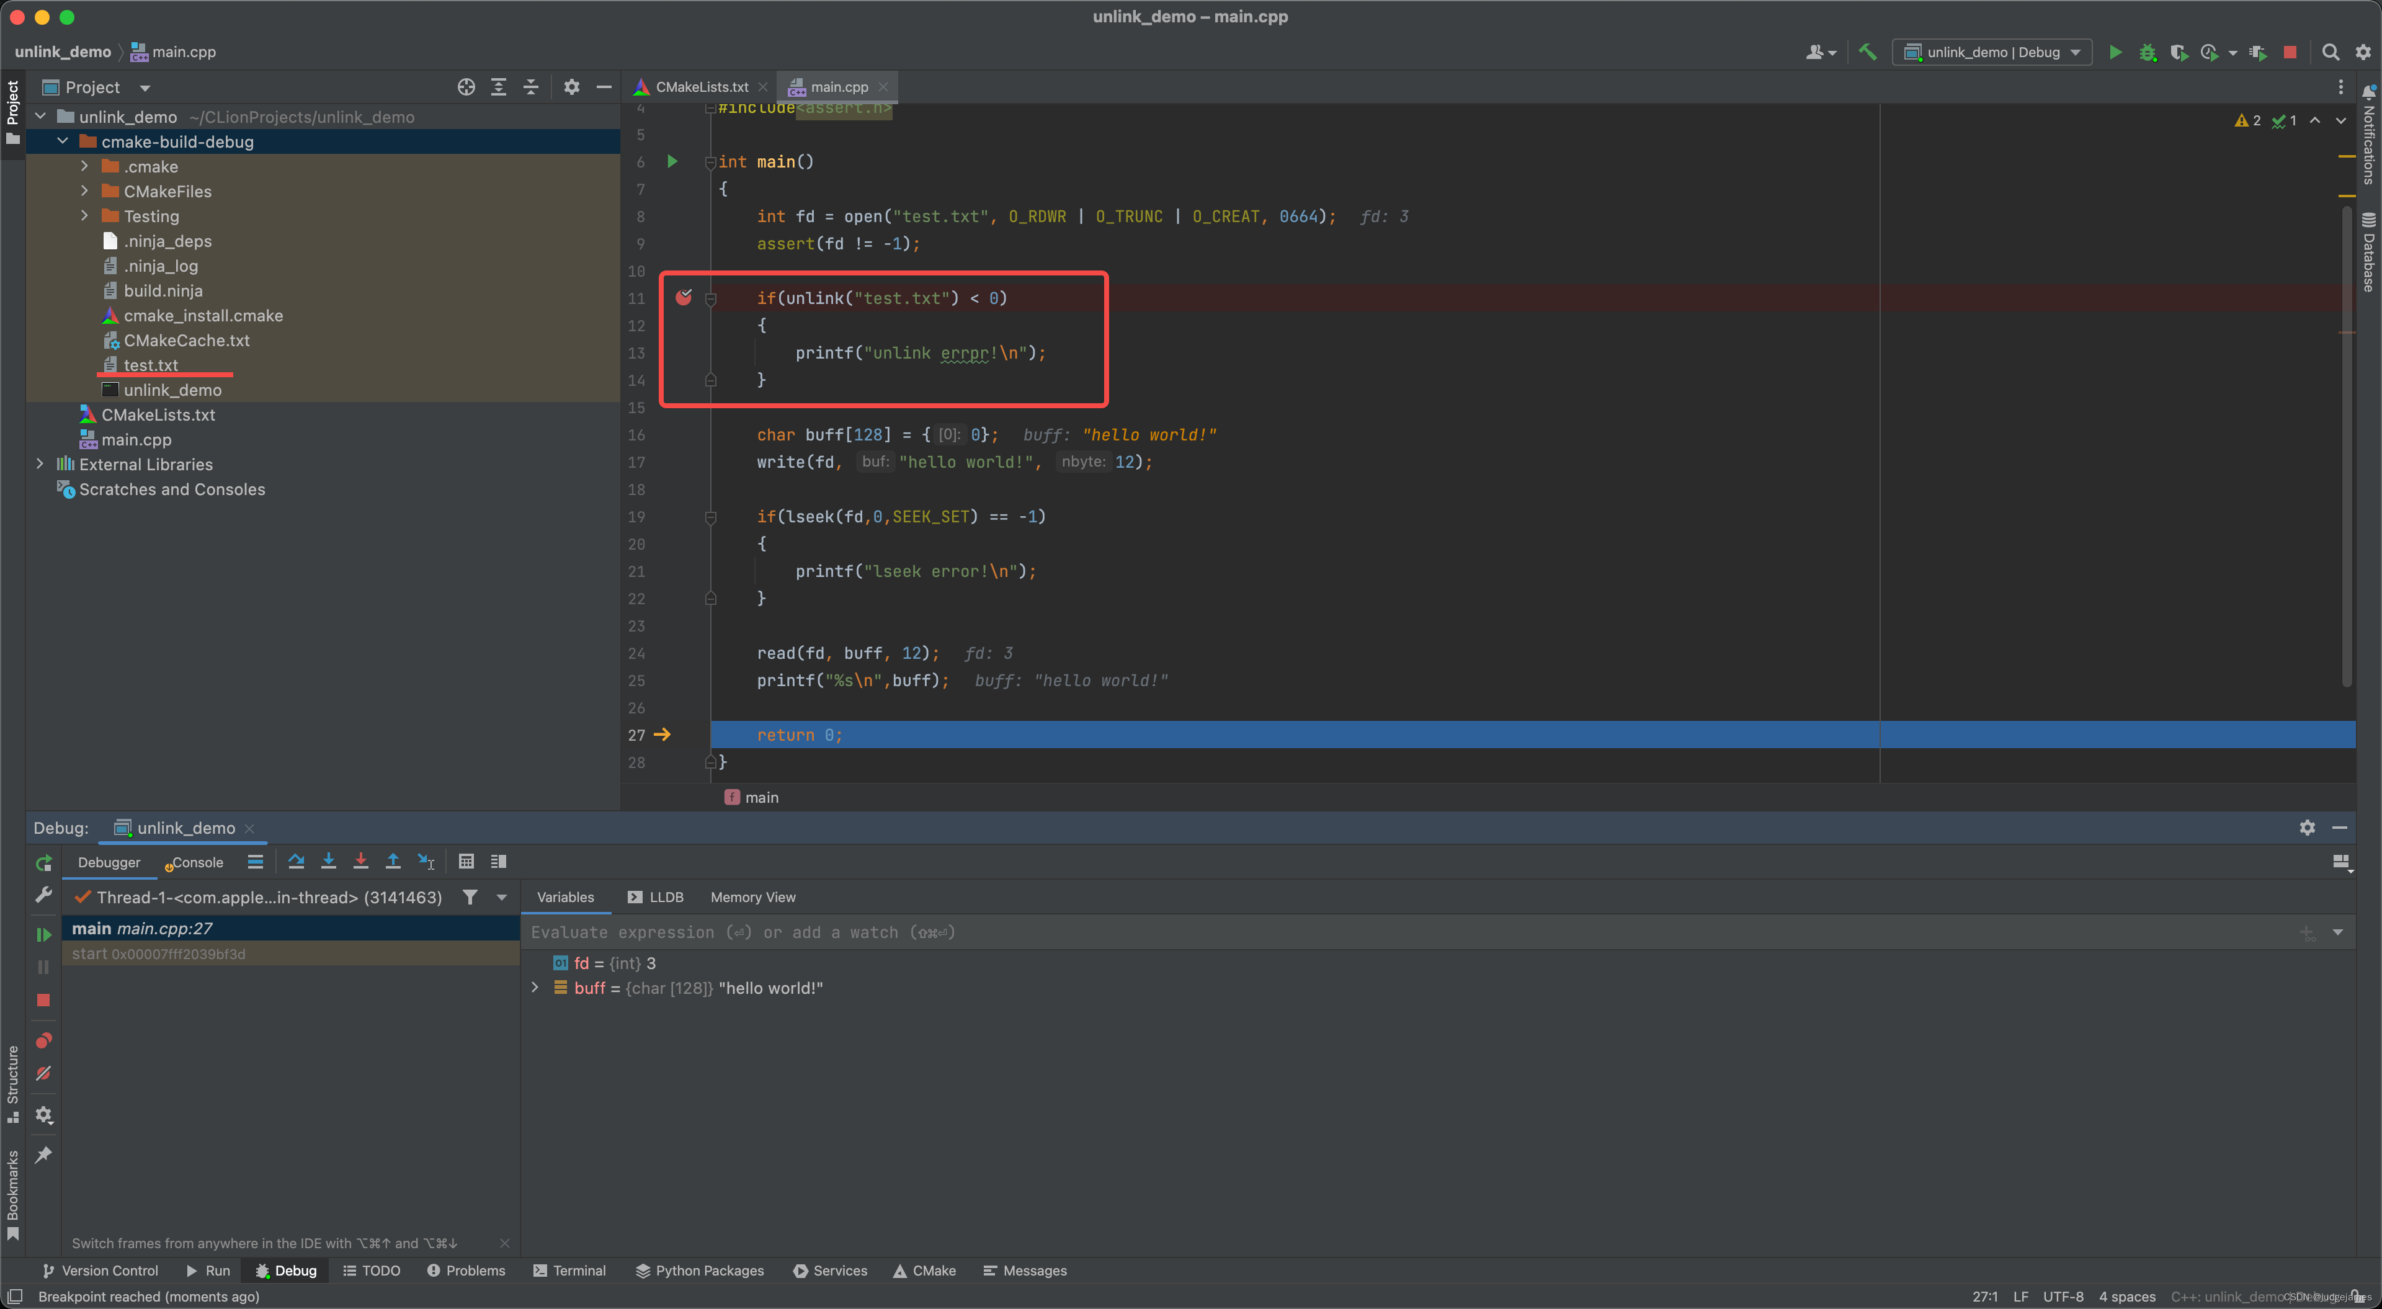Open Evaluate Expression calculator icon
The image size is (2382, 1309).
[x=466, y=861]
